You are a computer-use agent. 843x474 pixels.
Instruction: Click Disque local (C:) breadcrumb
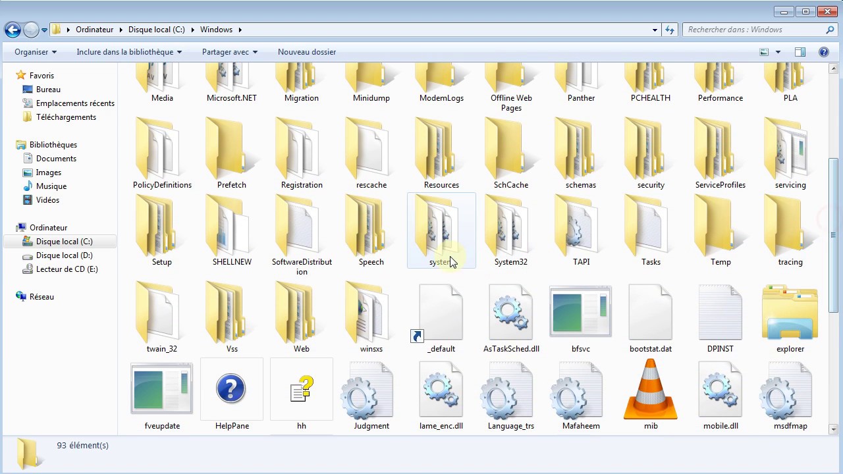(x=156, y=30)
